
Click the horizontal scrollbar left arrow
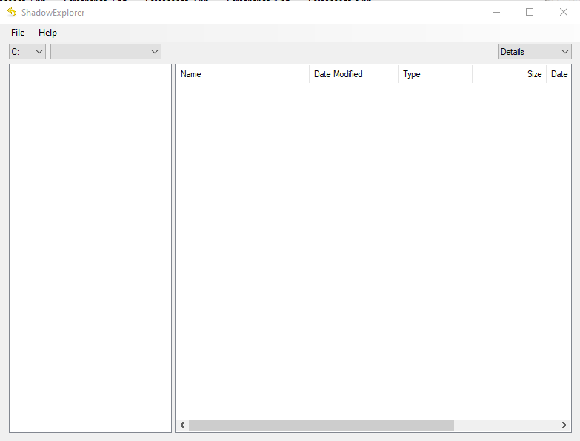click(x=182, y=425)
